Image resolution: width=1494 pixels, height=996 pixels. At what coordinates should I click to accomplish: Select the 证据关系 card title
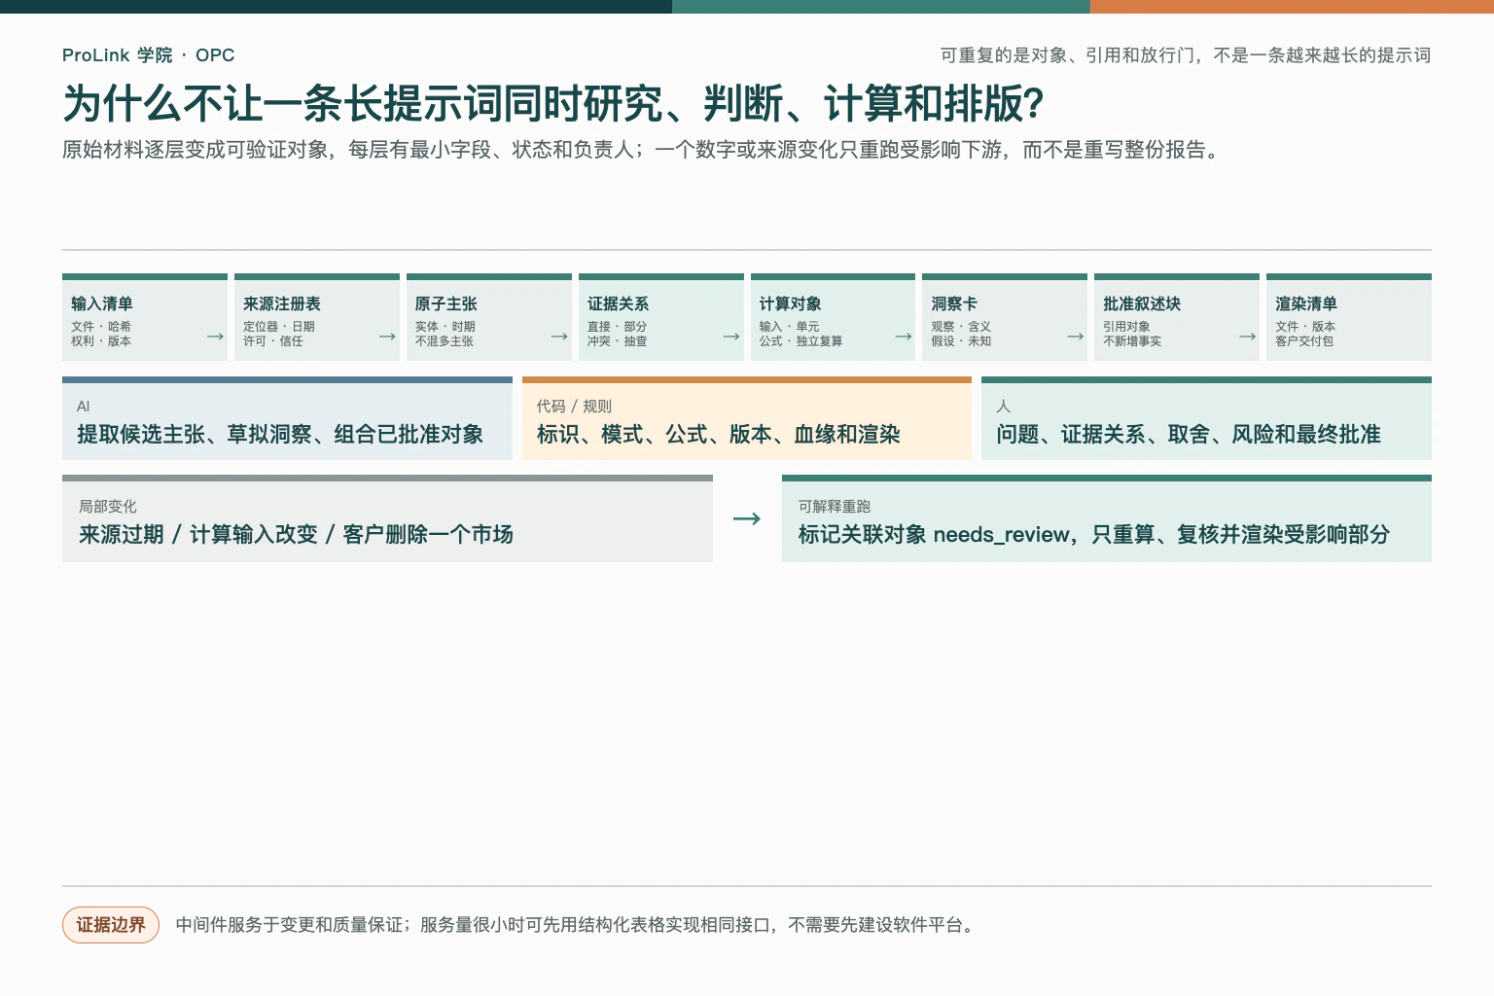point(619,304)
